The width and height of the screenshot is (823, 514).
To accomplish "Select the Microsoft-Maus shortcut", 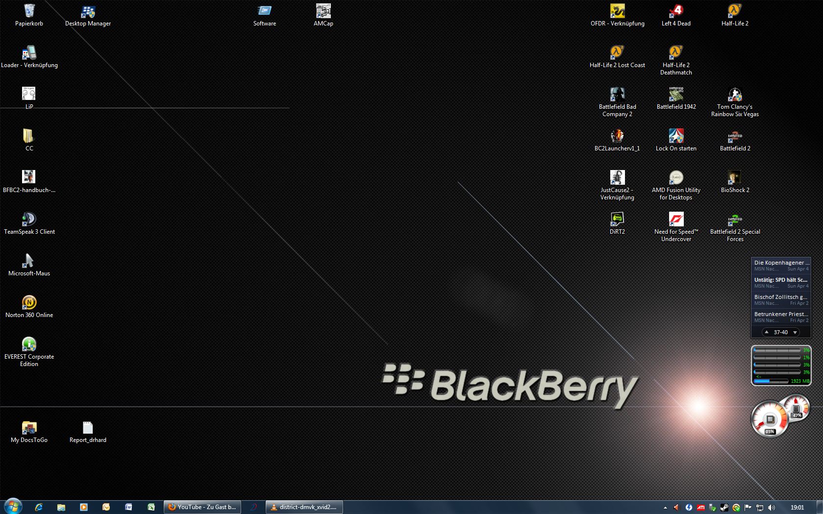I will 29,265.
